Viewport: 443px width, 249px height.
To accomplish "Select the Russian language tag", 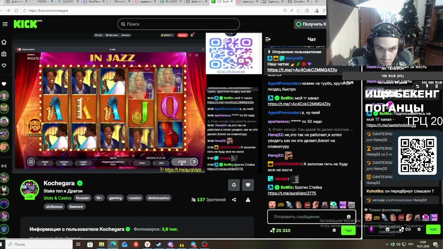I will tap(83, 198).
